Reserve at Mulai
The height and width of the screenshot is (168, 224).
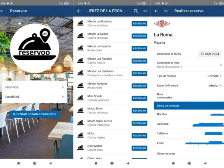point(139,136)
